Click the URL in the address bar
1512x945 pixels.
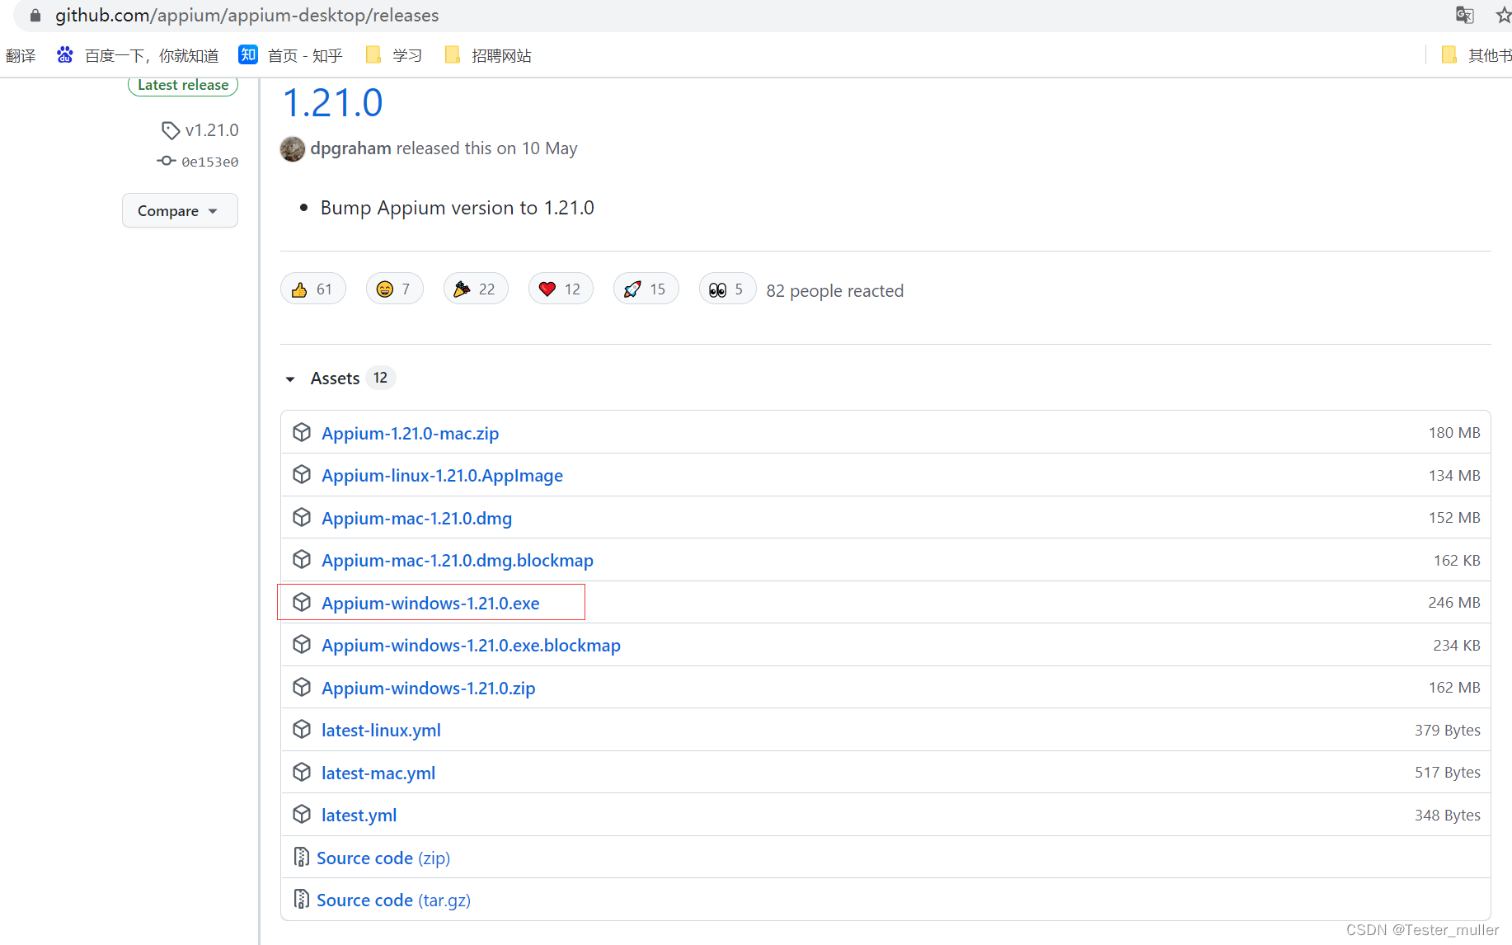tap(247, 15)
